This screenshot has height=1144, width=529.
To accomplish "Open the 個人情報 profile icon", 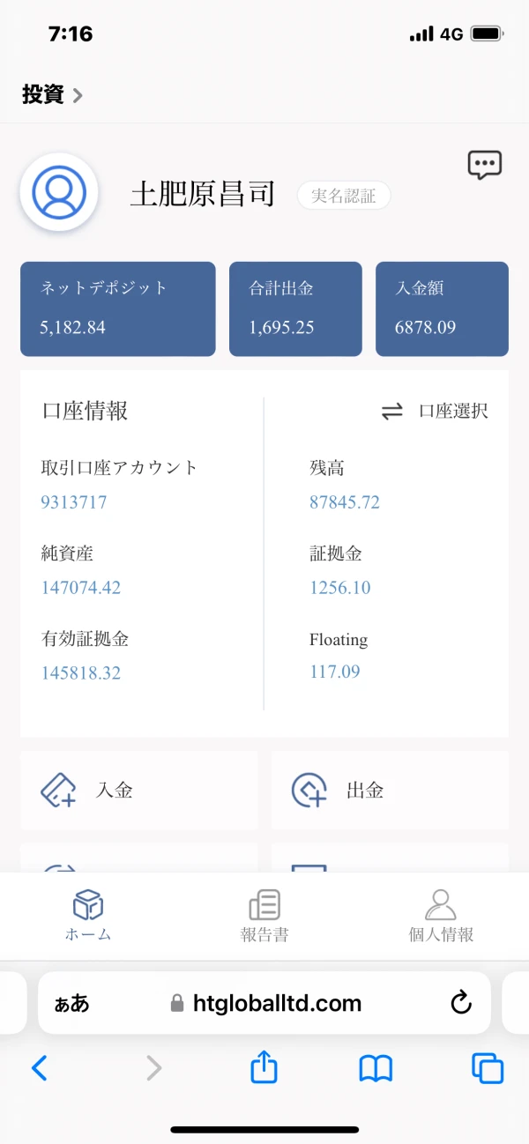I will point(440,903).
